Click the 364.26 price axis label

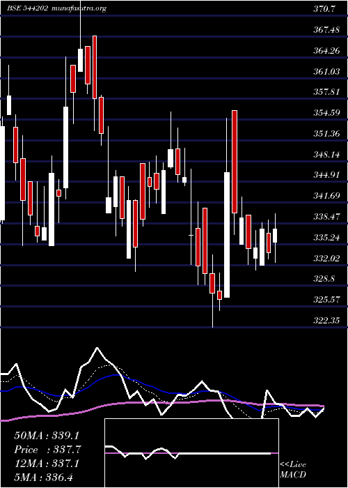pyautogui.click(x=326, y=51)
